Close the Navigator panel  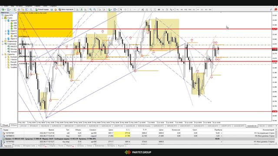click(x=16, y=13)
